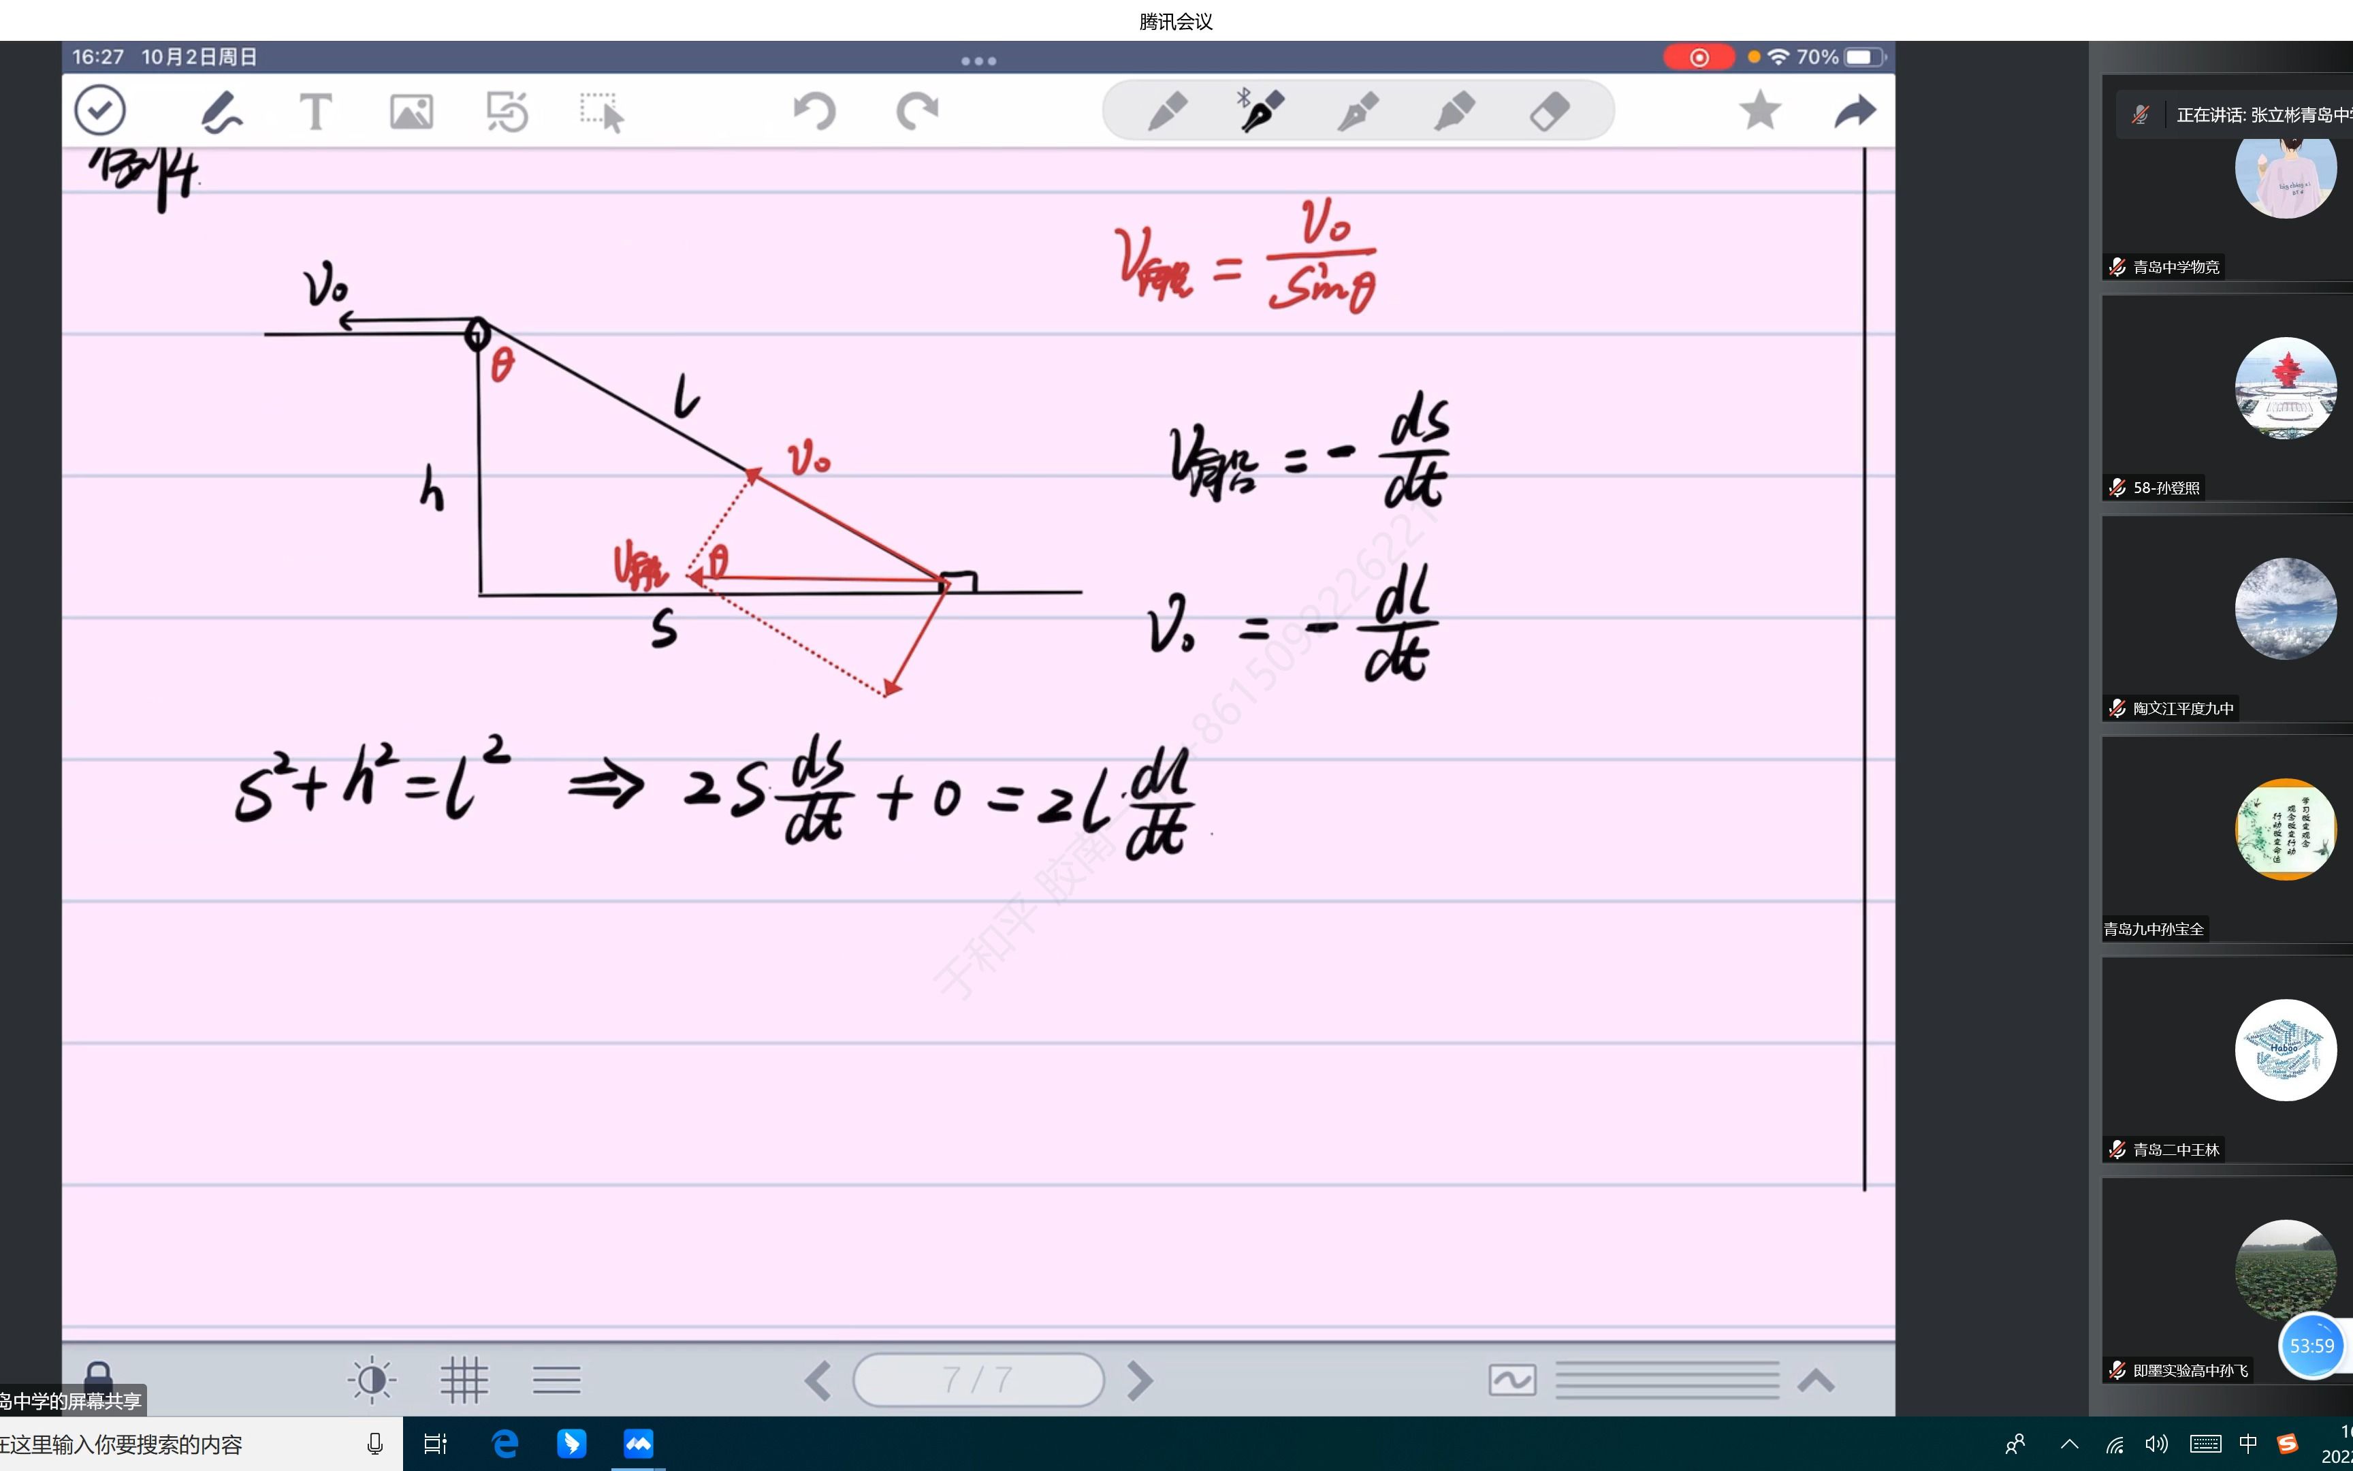Undo the last stroke
The image size is (2353, 1471).
815,111
